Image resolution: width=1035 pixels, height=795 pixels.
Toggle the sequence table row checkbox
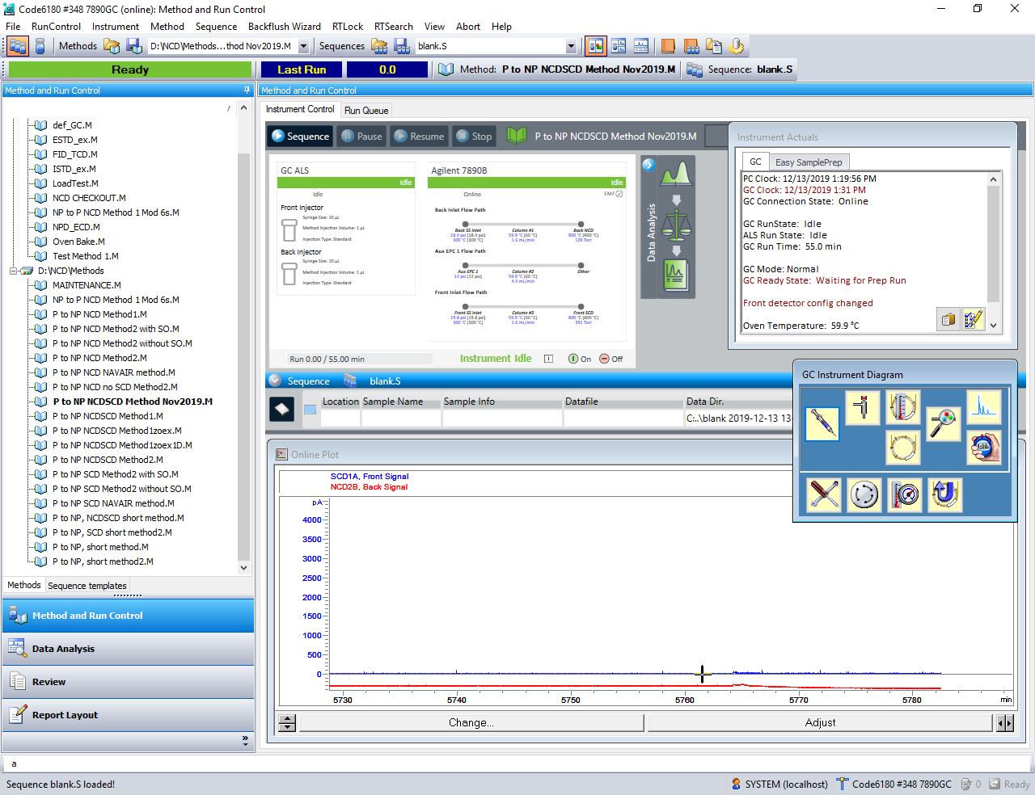pos(310,410)
